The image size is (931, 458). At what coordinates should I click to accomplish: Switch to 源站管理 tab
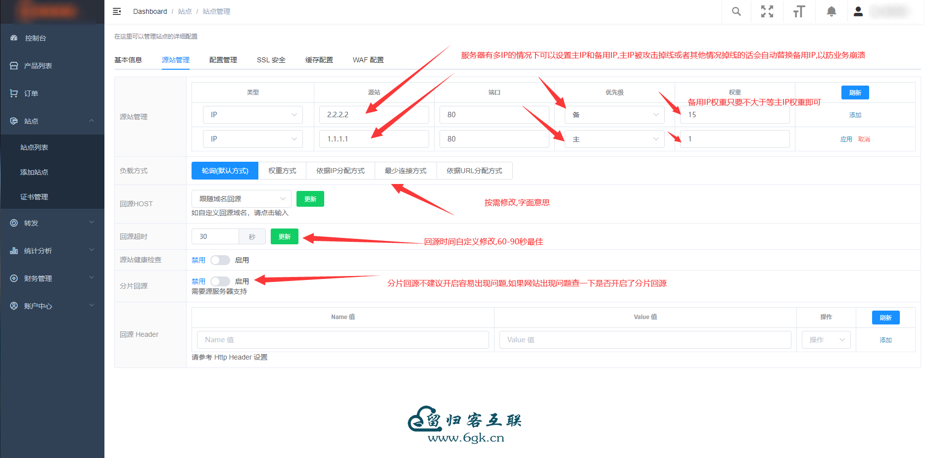tap(176, 60)
